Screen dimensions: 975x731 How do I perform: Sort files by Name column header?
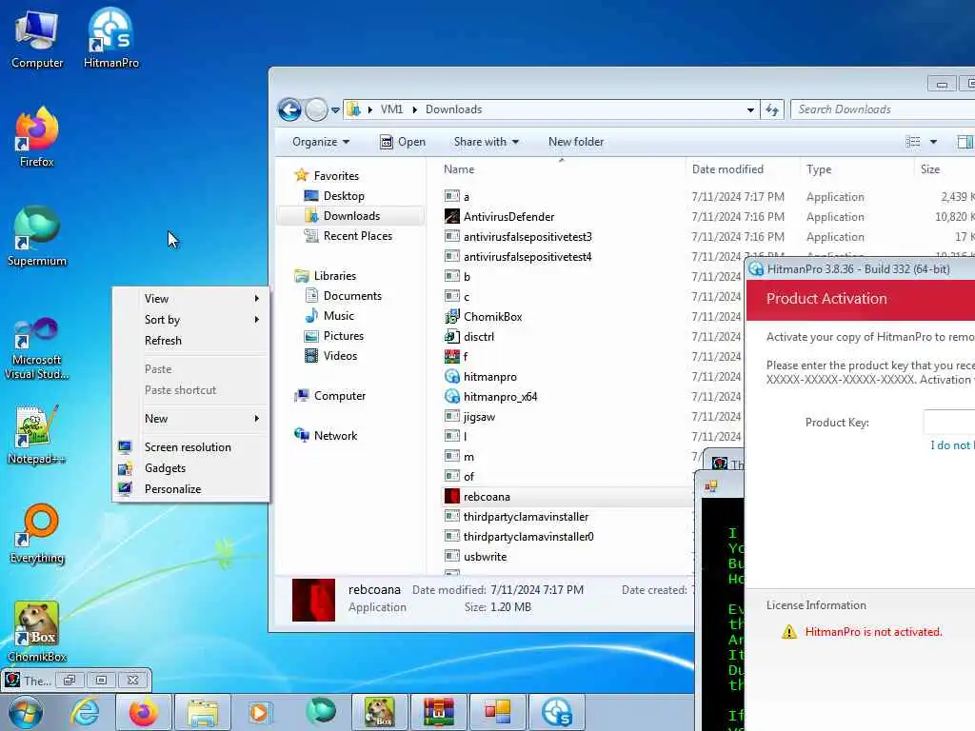point(459,169)
